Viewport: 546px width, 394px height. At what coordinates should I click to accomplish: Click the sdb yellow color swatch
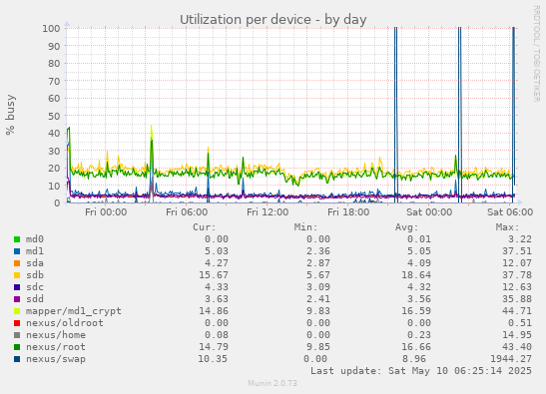coord(17,275)
